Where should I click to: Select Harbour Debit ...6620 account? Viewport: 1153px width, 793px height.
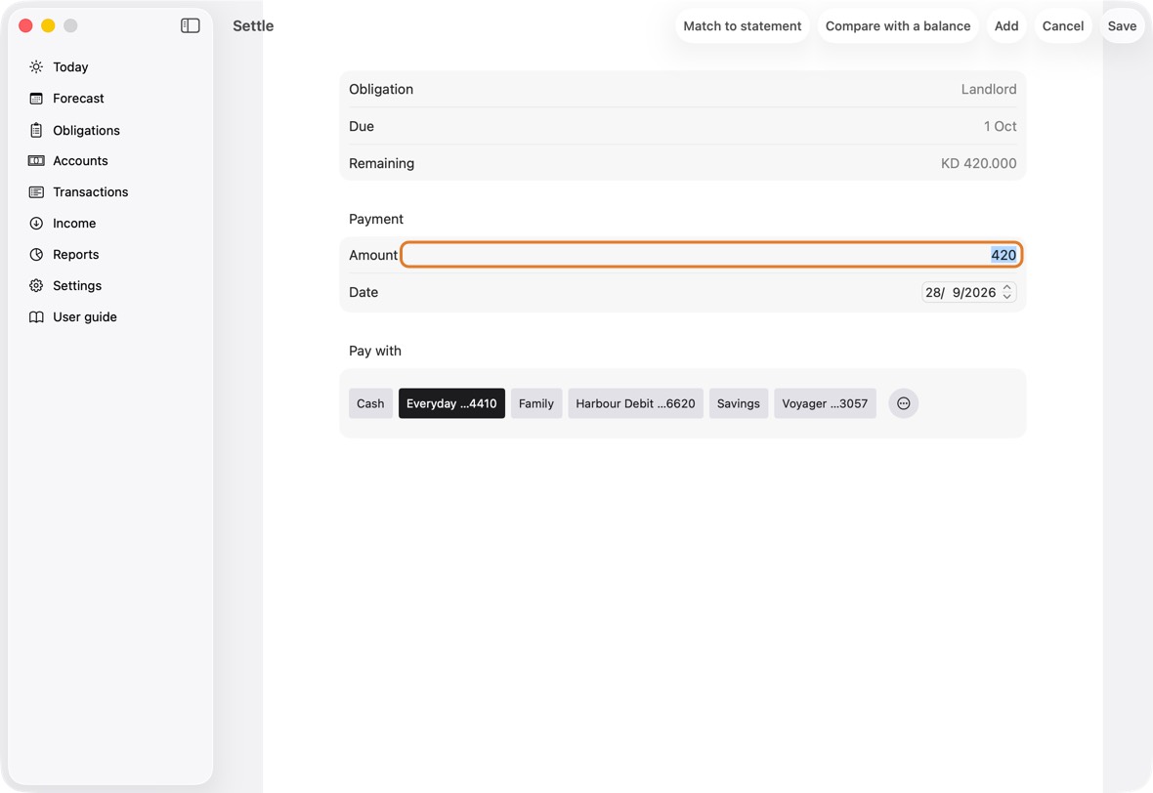tap(635, 403)
